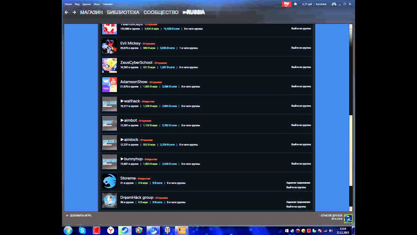Click the 0,73 руб wallet balance
Image resolution: width=417 pixels, height=235 pixels.
[x=307, y=4]
